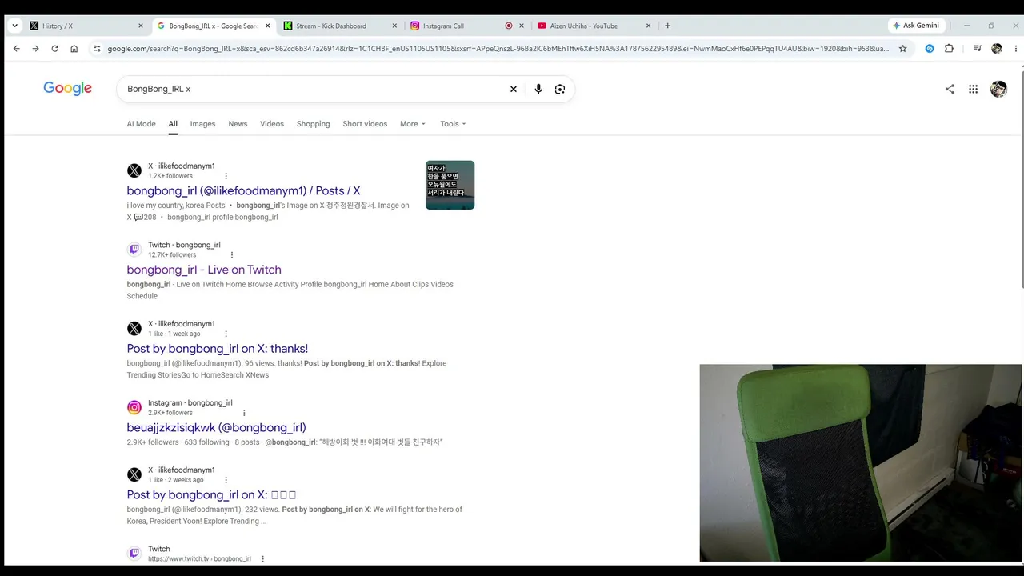Click the Twitch favicon of the Live on Twitch result

pos(134,250)
